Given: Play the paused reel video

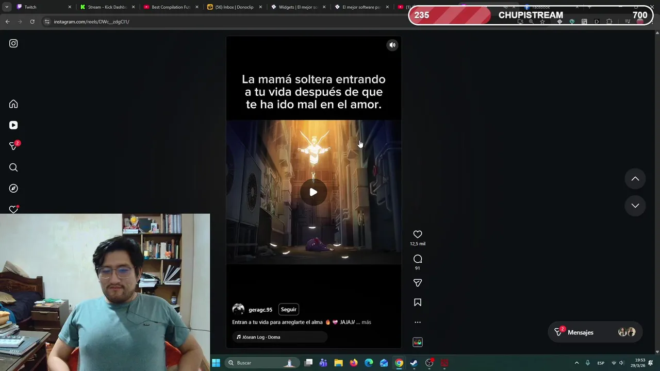Looking at the screenshot, I should [x=313, y=192].
